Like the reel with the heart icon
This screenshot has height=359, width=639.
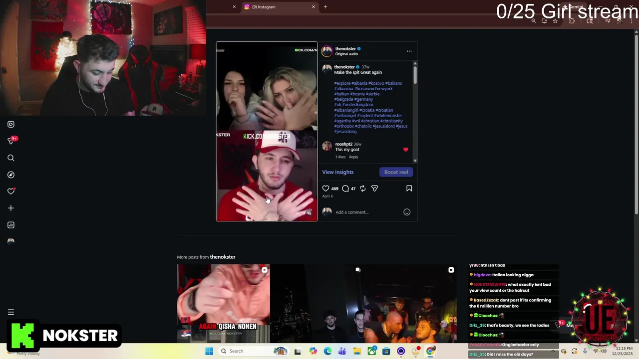(325, 188)
